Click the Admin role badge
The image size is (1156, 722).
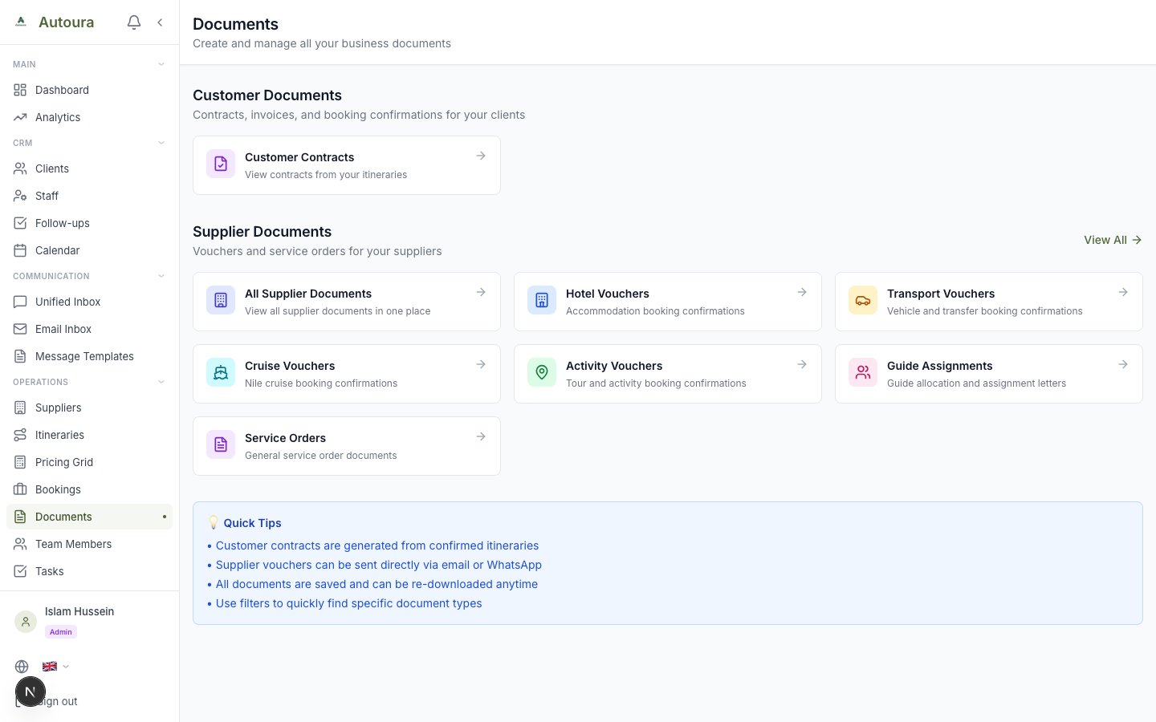(61, 632)
